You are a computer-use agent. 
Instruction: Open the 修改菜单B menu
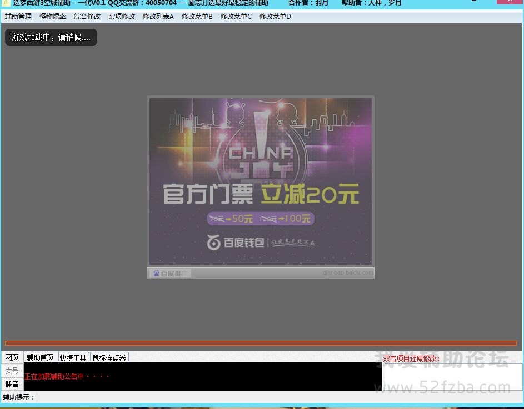click(x=197, y=16)
